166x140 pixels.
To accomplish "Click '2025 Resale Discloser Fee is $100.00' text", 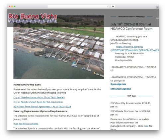I will point(130,111).
